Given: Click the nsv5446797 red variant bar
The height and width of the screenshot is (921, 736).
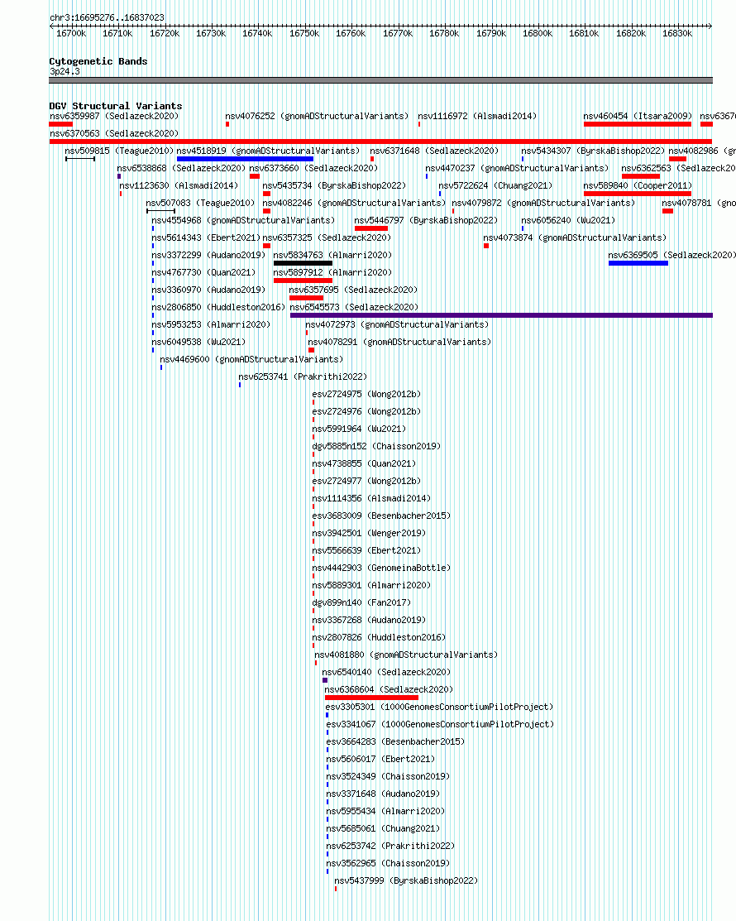Looking at the screenshot, I should [x=371, y=228].
